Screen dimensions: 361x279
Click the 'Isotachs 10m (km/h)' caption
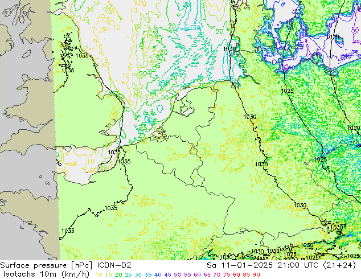(x=46, y=274)
